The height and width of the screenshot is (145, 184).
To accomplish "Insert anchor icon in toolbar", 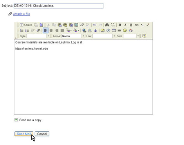I will (x=96, y=31).
